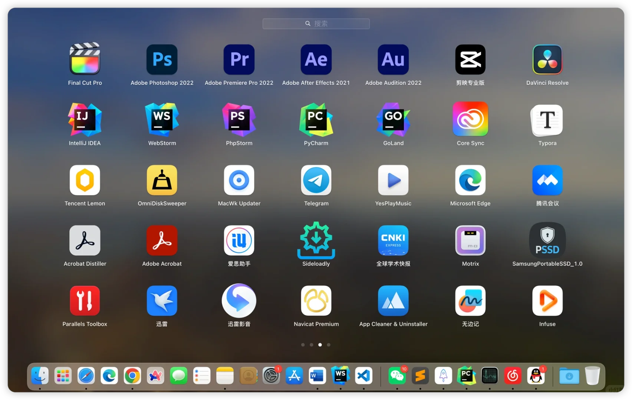Viewport: 632px width, 400px height.
Task: Open WeChat from the Dock
Action: [397, 376]
